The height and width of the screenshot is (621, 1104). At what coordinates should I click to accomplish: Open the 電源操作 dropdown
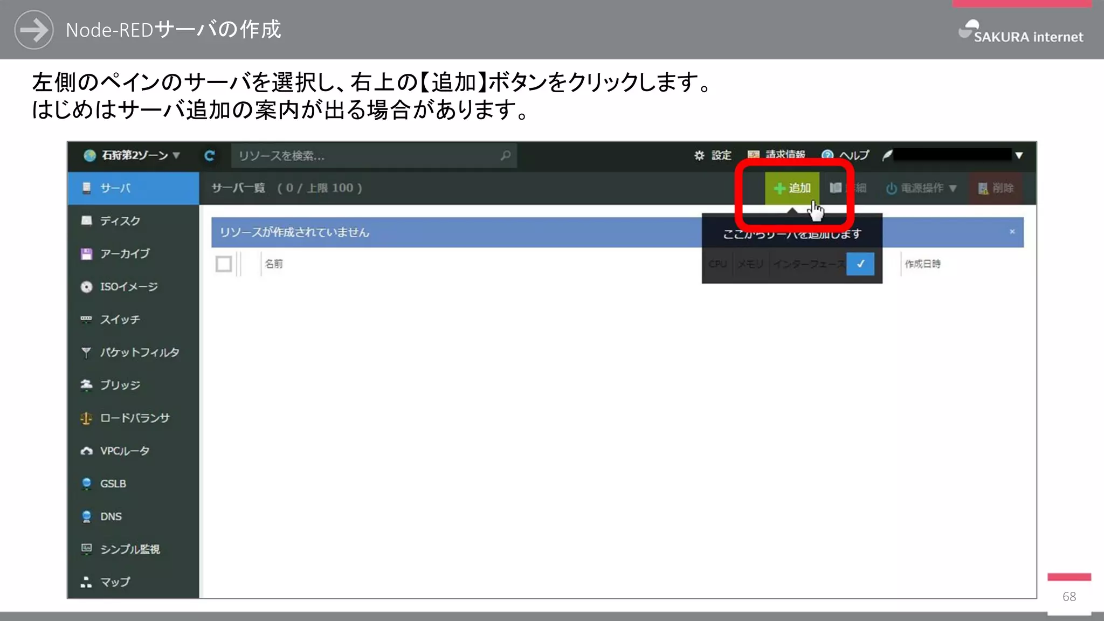click(922, 188)
